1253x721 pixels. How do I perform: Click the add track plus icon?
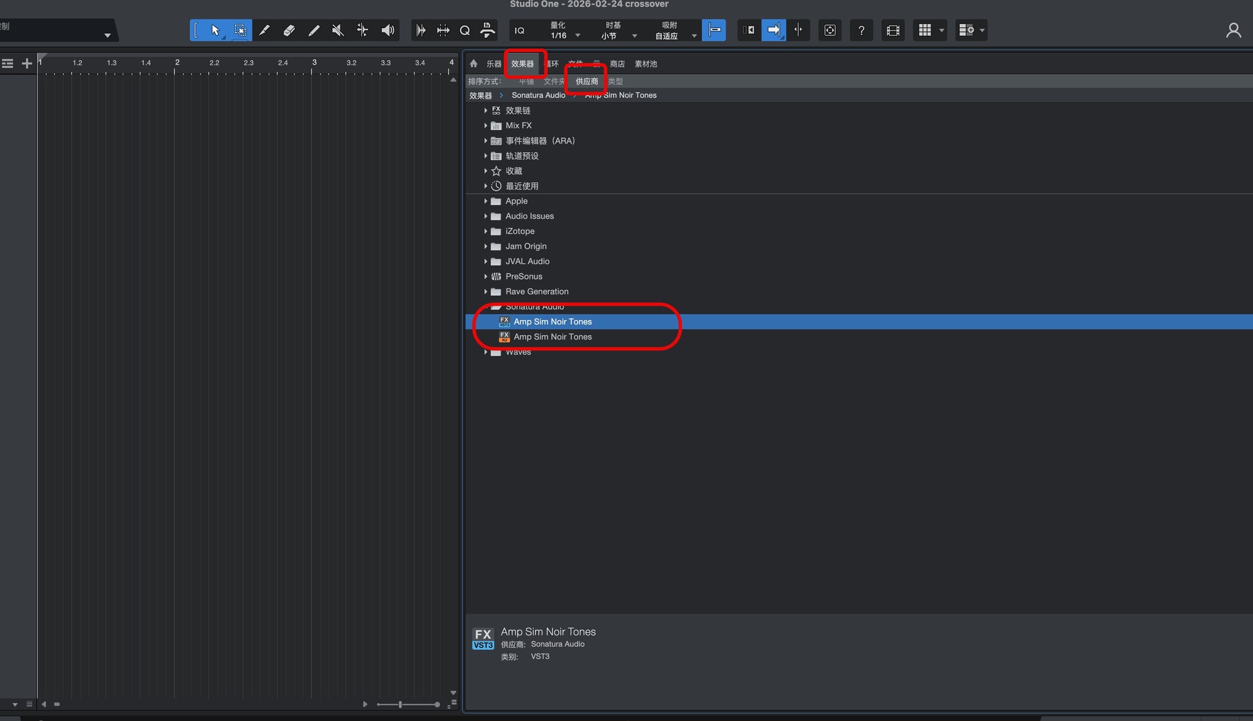[x=27, y=63]
